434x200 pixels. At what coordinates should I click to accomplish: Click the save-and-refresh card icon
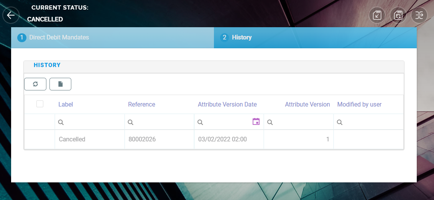pyautogui.click(x=398, y=15)
